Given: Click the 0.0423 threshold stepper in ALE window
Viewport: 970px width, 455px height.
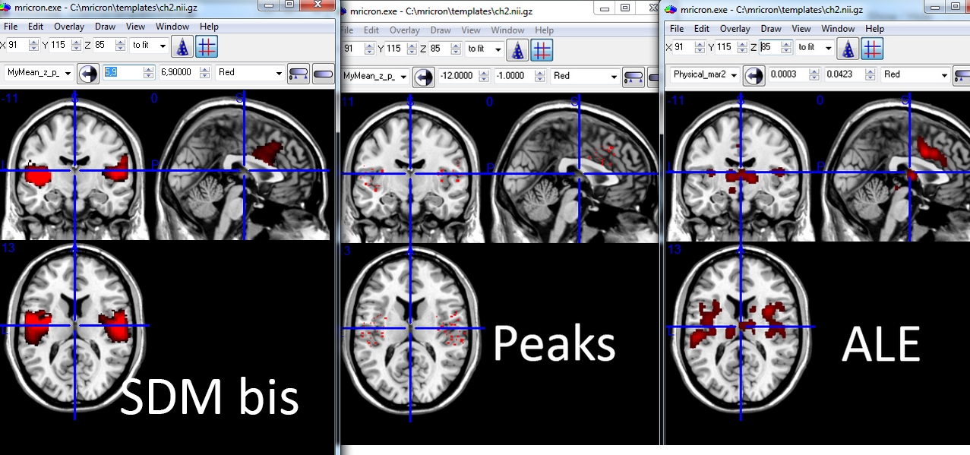Looking at the screenshot, I should tap(870, 74).
